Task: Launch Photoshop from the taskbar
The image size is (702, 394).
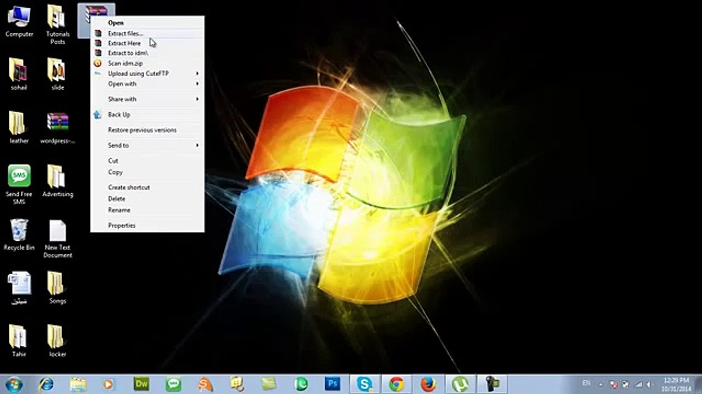Action: click(x=332, y=384)
